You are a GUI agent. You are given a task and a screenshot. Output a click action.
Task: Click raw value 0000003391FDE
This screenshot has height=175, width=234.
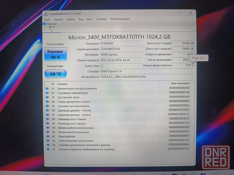click(179, 110)
